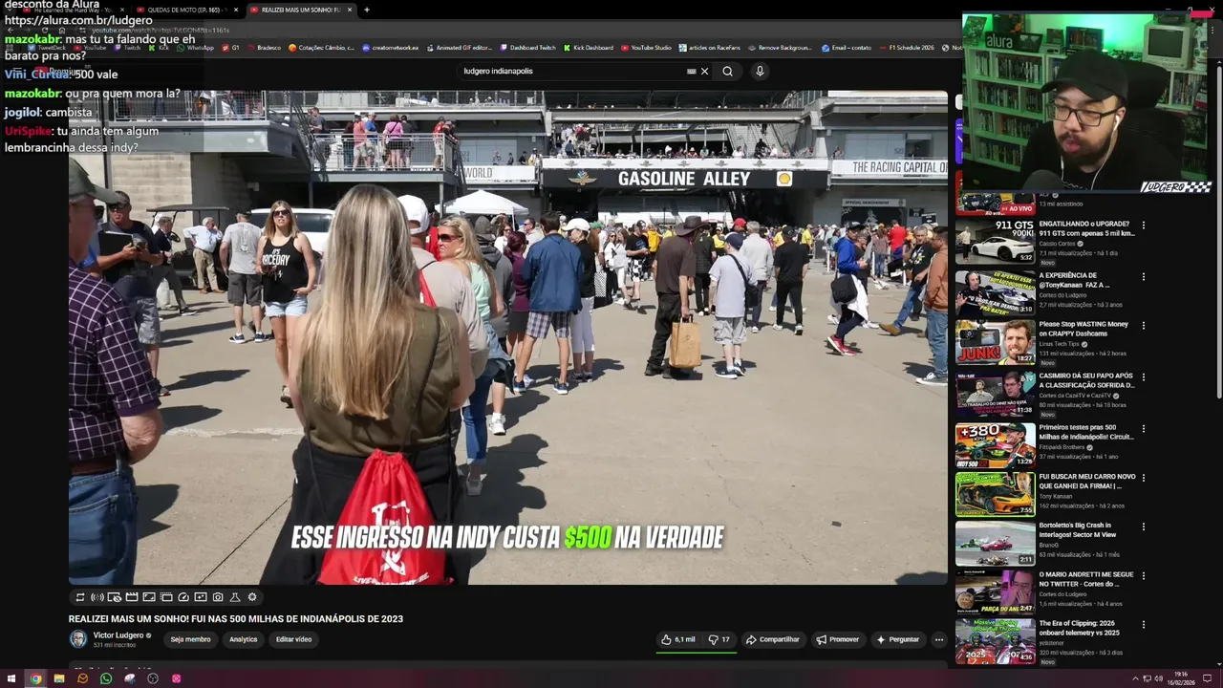The height and width of the screenshot is (688, 1223).
Task: Open the 911 GTS 900K video thumbnail
Action: 995,242
